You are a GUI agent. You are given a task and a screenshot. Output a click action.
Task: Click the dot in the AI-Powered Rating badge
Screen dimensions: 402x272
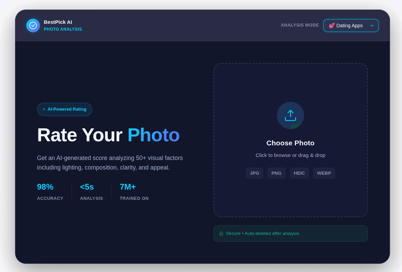click(x=44, y=109)
